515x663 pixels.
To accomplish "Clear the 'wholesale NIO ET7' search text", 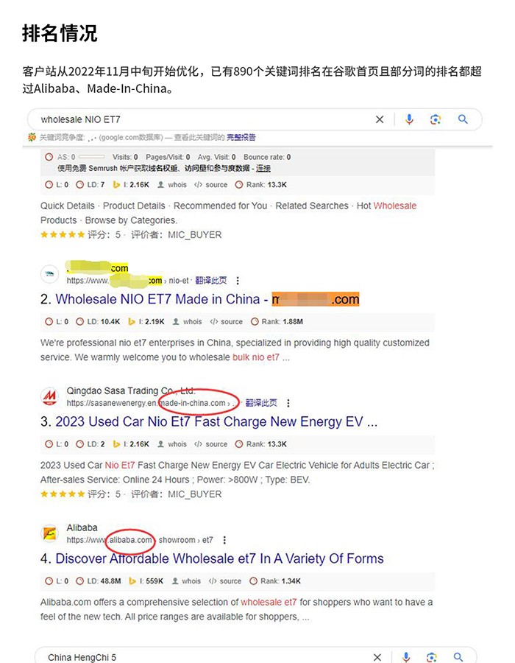I will click(380, 119).
